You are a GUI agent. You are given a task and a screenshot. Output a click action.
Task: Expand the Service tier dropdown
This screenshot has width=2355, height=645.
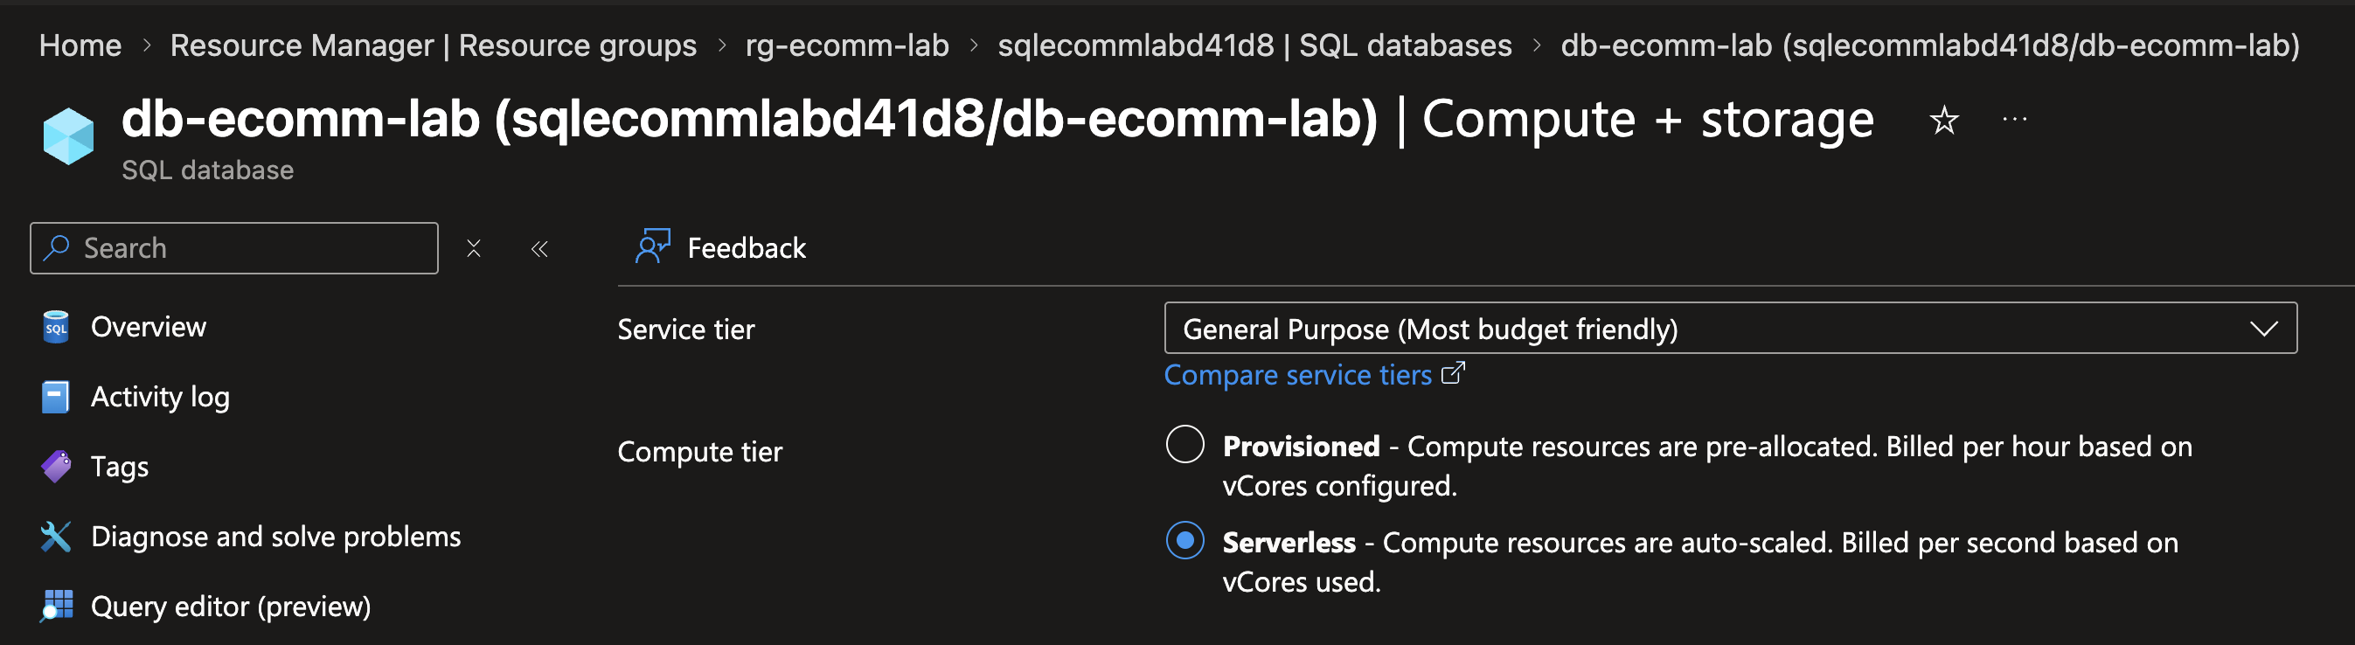point(1730,329)
